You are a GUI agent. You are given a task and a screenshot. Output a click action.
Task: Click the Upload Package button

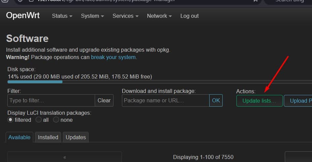298,101
